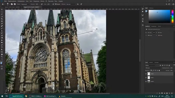The image size is (175, 98).
Task: Switch to the Каналы tab
Action: pos(151,62)
